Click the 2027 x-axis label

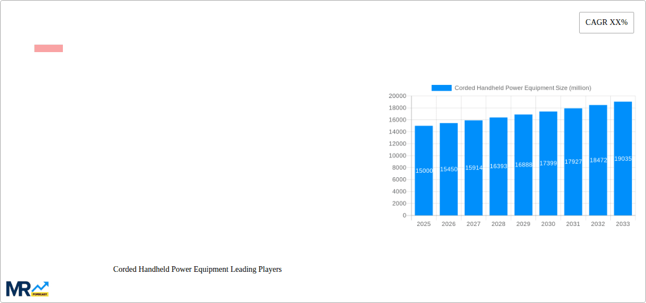coord(474,224)
